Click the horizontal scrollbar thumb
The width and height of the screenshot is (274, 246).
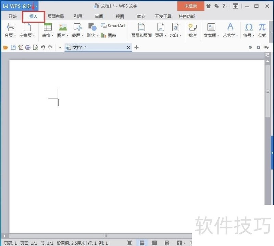105,236
